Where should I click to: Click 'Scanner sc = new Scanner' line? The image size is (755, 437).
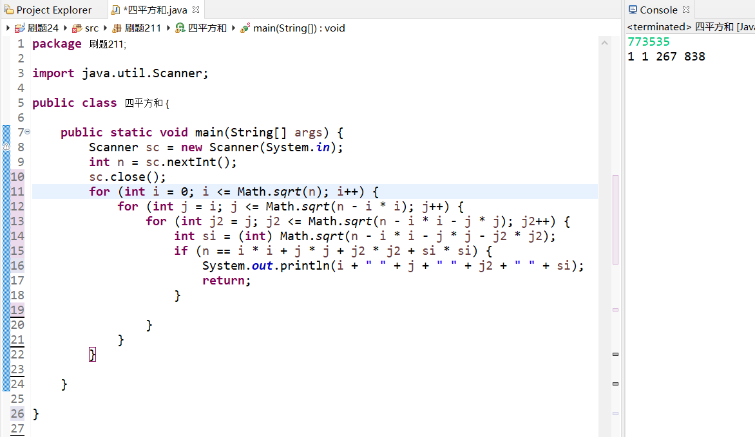click(216, 147)
